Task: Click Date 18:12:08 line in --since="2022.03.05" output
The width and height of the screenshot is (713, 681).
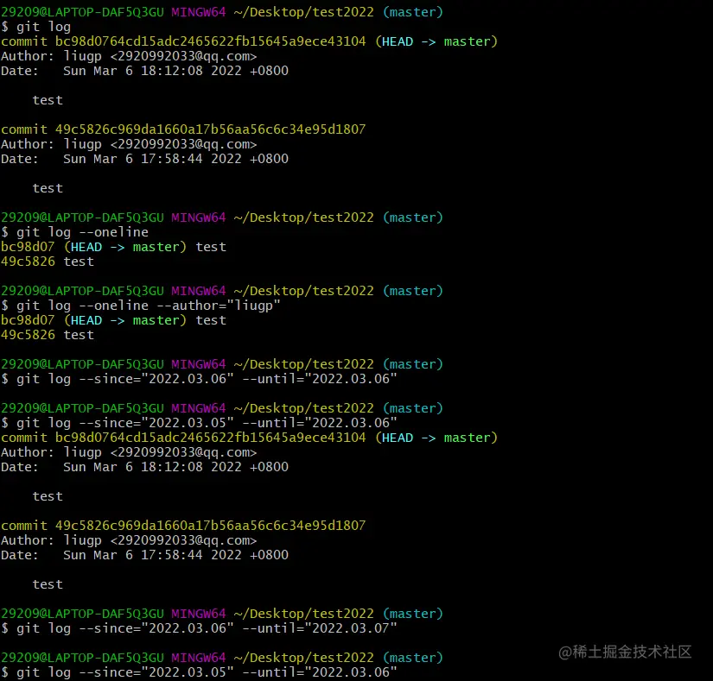Action: coord(144,468)
